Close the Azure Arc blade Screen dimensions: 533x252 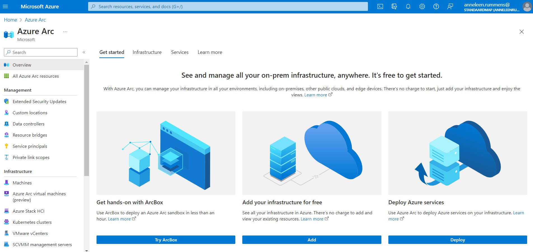522,32
